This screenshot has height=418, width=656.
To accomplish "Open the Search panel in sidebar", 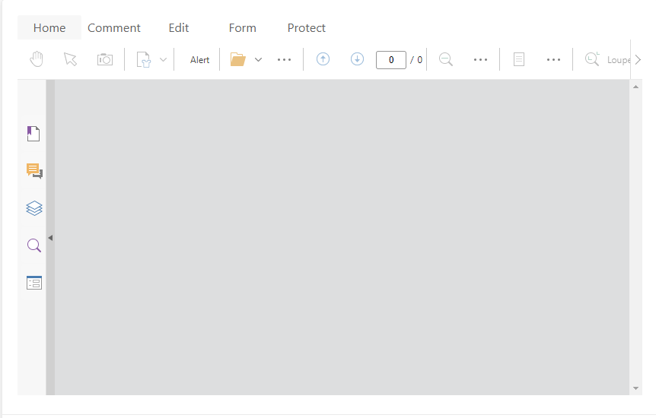I will [34, 245].
